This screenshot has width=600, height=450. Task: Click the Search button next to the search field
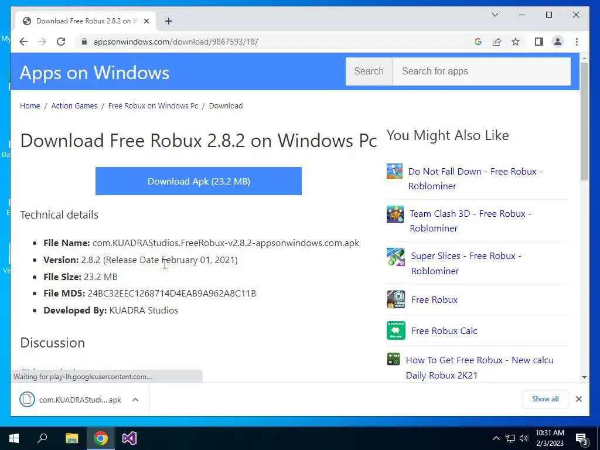pos(369,71)
